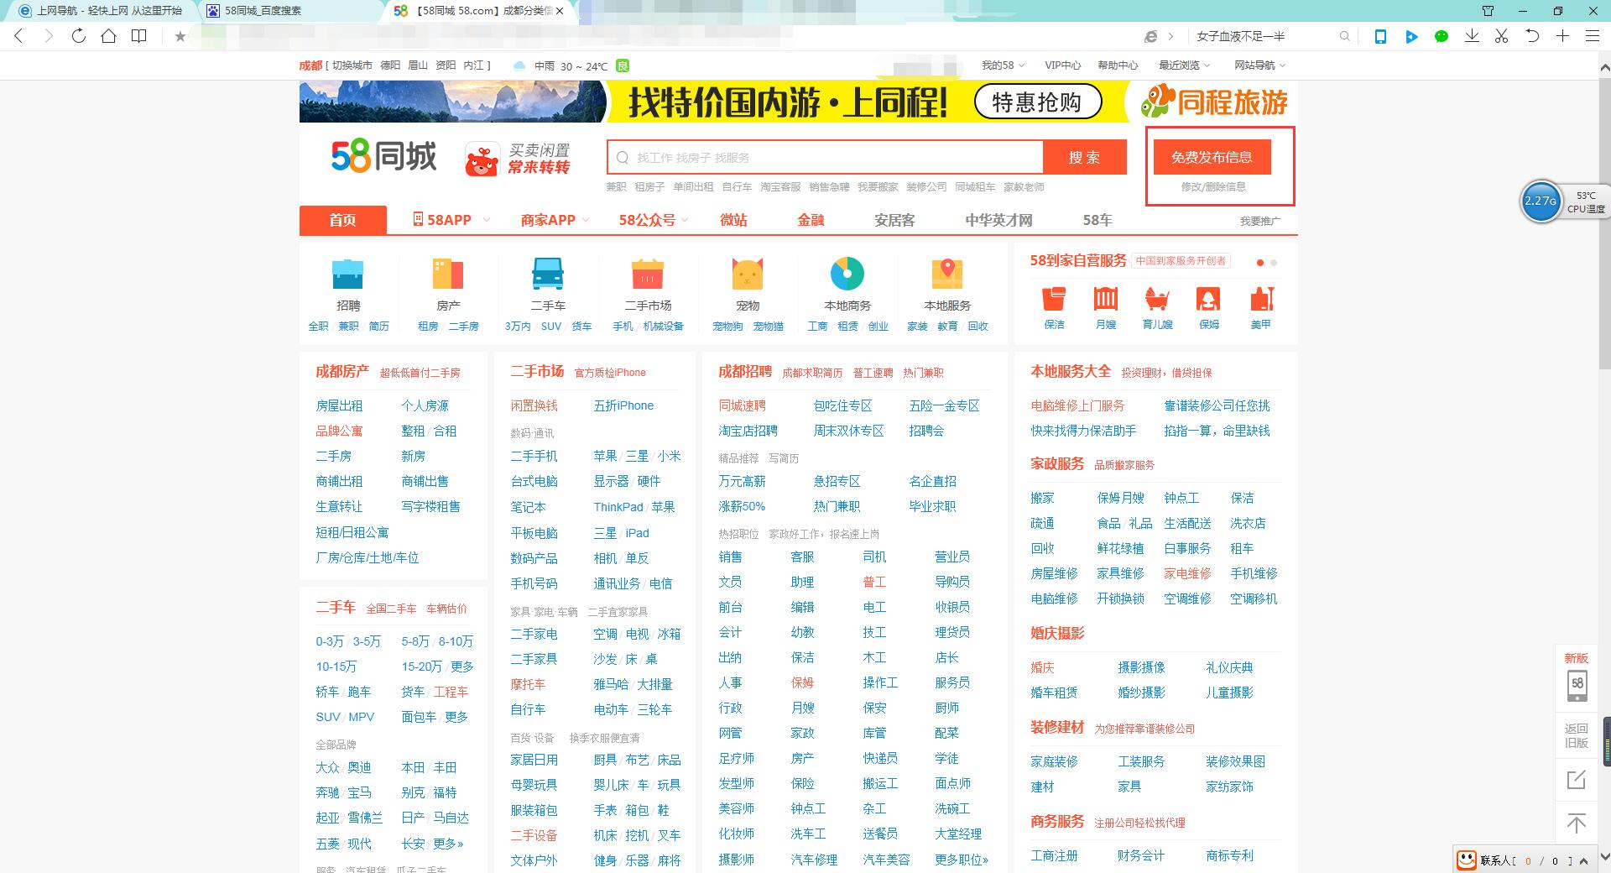The image size is (1611, 873).
Task: Open the 金融 navigation tab
Action: click(x=811, y=220)
